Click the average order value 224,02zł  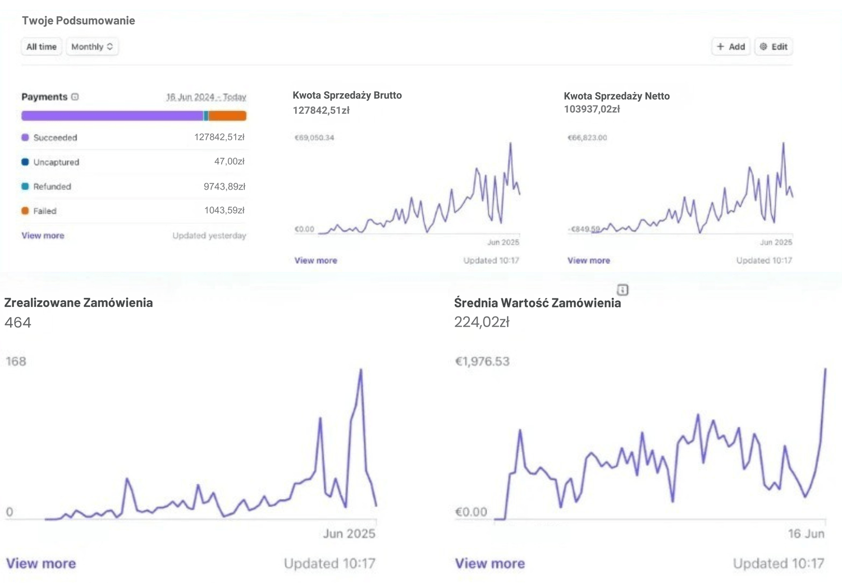pos(482,322)
